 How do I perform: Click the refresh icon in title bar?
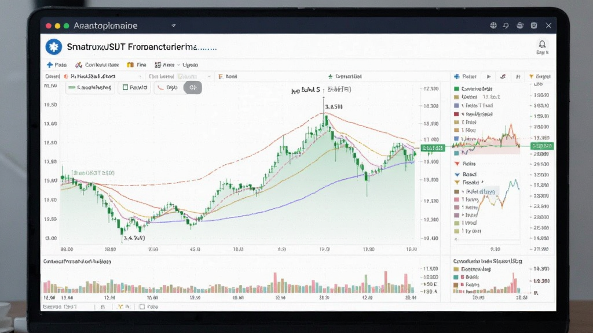506,25
